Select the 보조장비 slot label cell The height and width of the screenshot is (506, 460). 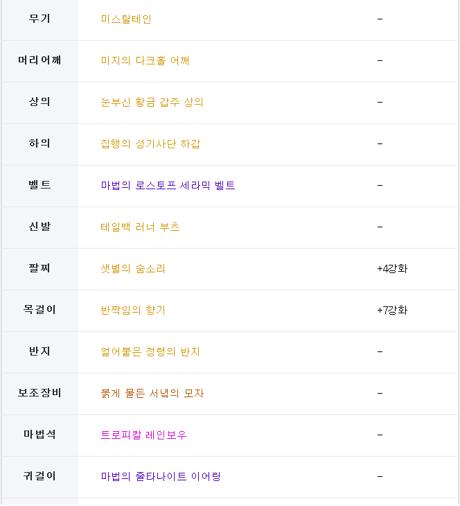pos(39,394)
